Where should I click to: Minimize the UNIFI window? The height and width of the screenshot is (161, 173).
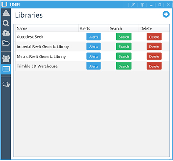[151, 5]
